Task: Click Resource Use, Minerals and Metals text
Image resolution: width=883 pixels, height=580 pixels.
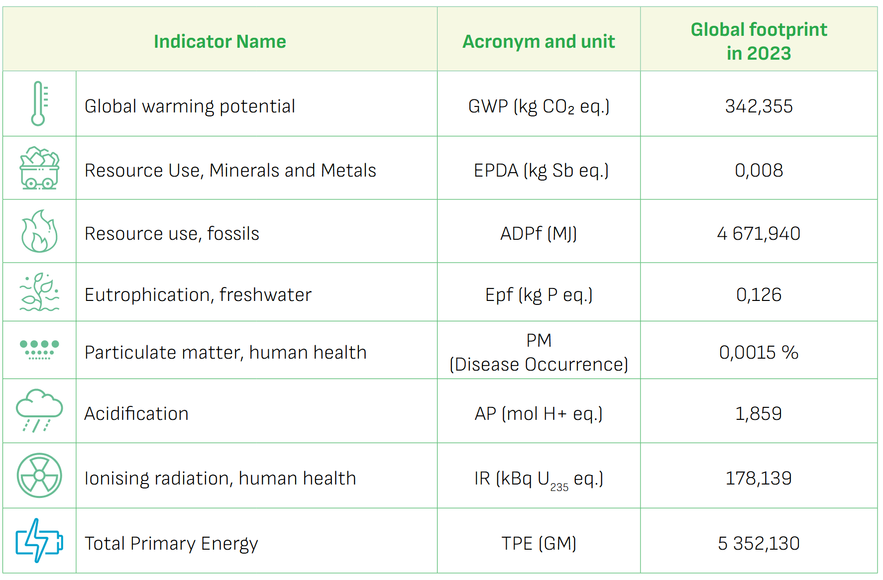Action: pyautogui.click(x=230, y=171)
